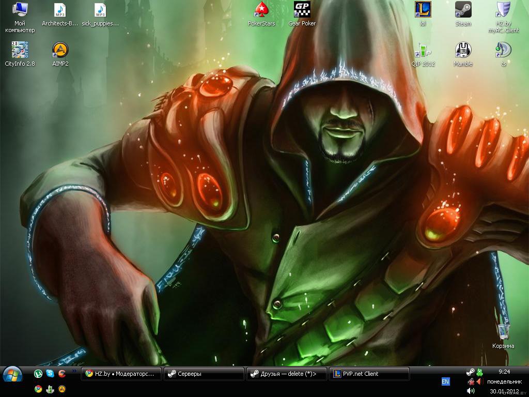Open the EN language bar indicator
The image size is (529, 397).
(x=445, y=381)
